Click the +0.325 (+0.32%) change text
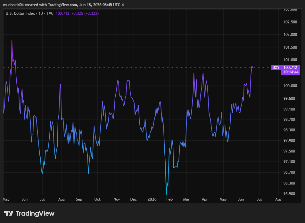 pyautogui.click(x=85, y=13)
